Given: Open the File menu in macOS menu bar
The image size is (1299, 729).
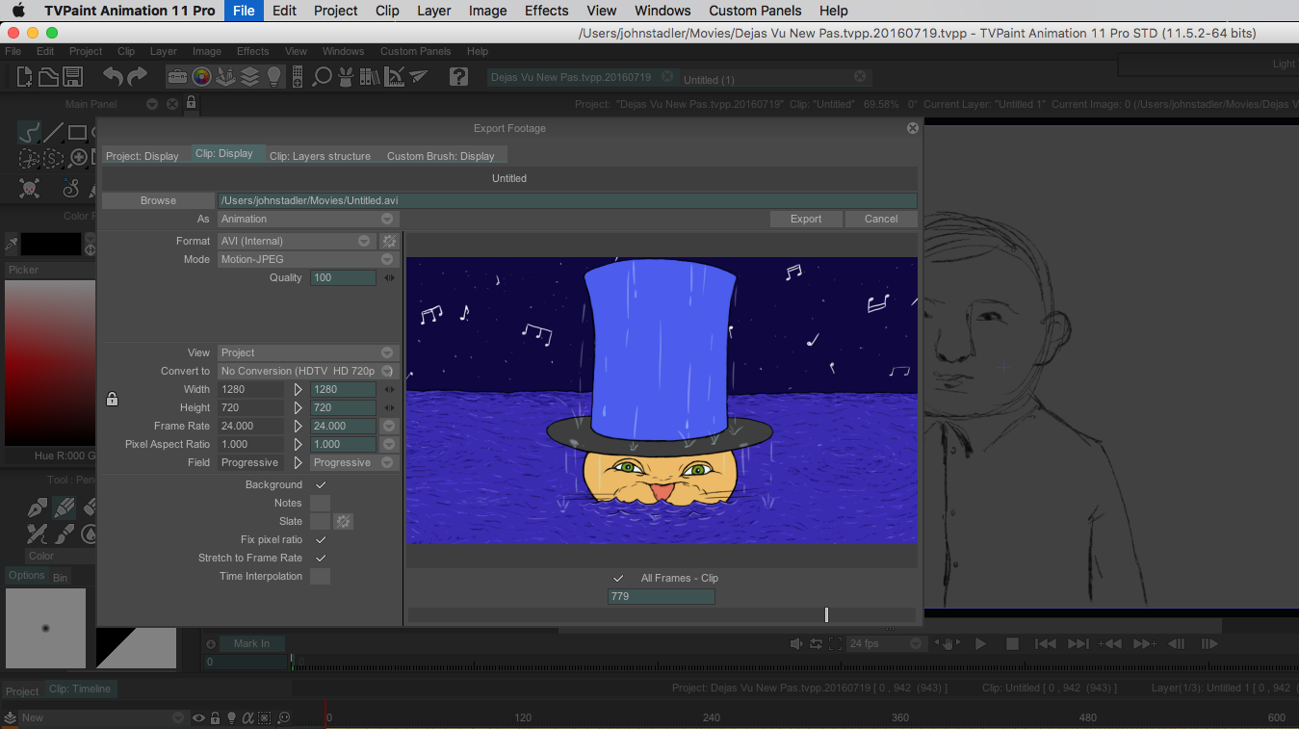Looking at the screenshot, I should (x=244, y=11).
